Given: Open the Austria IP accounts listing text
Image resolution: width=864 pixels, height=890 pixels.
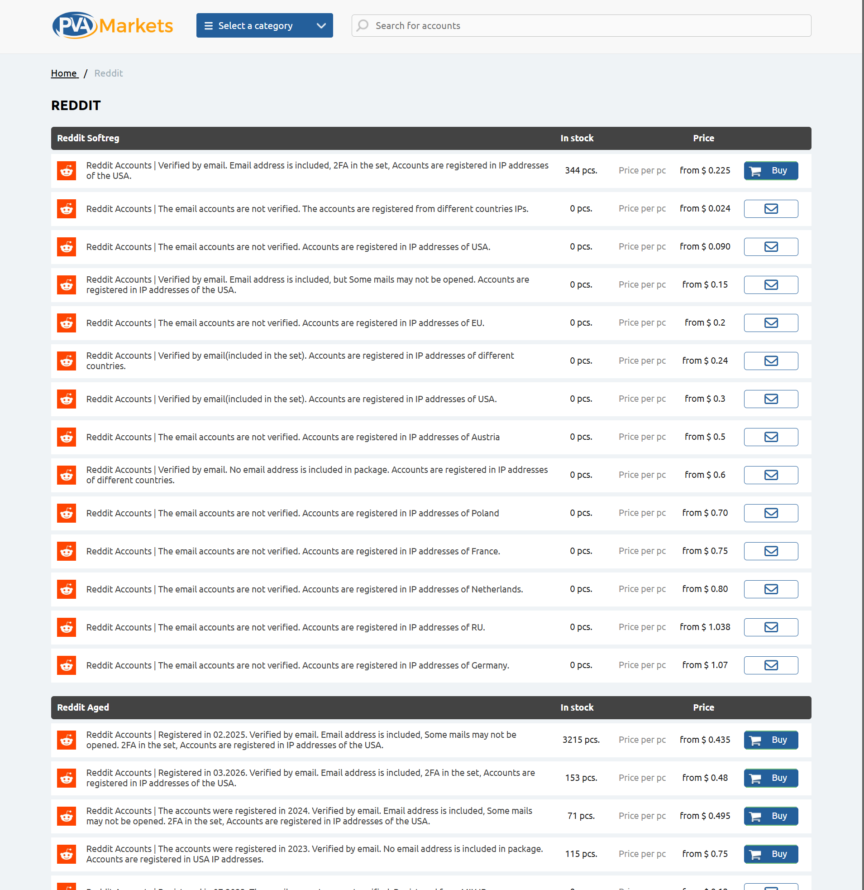Looking at the screenshot, I should tap(293, 437).
